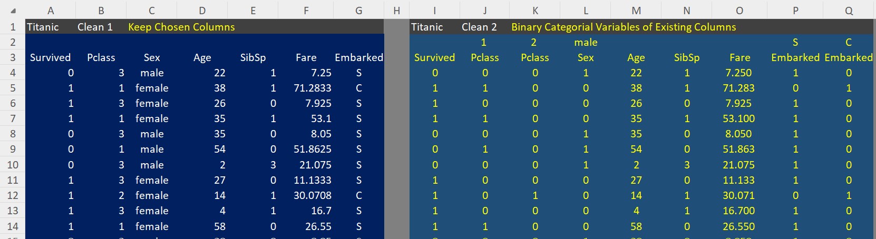The image size is (876, 239).
Task: Select column A header
Action: 51,11
